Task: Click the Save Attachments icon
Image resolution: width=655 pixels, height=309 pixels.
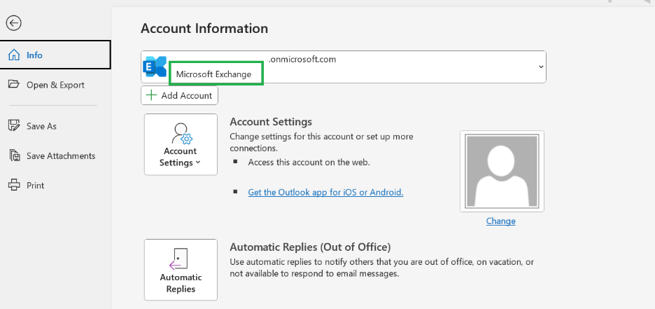Action: (13, 156)
